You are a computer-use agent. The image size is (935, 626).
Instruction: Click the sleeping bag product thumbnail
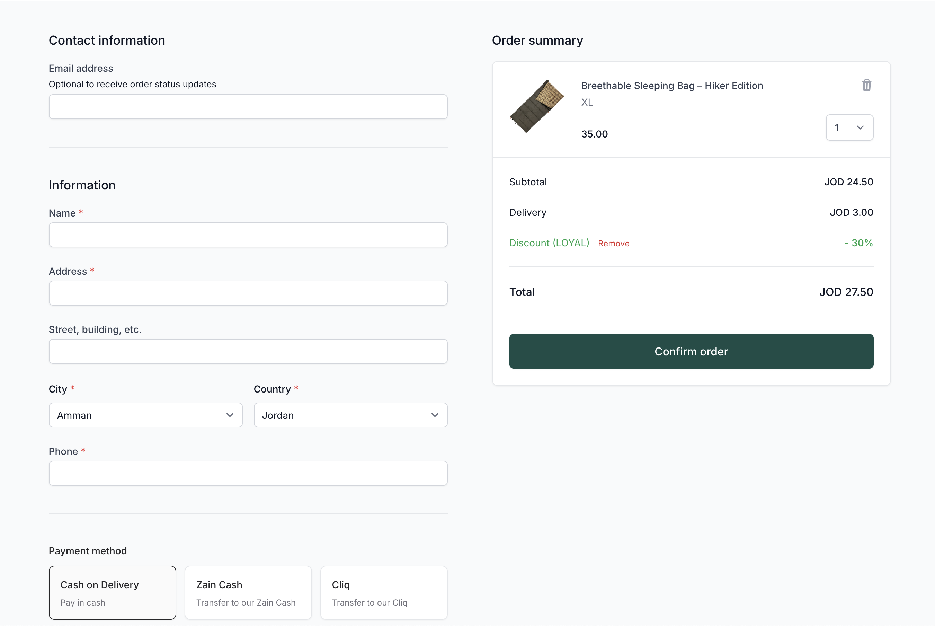537,106
